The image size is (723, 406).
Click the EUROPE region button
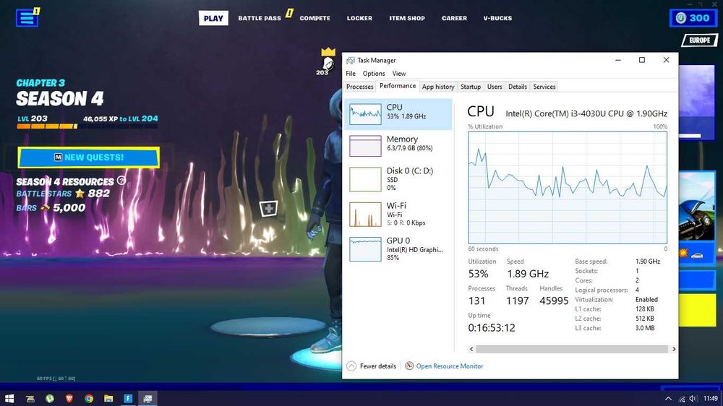[x=699, y=40]
